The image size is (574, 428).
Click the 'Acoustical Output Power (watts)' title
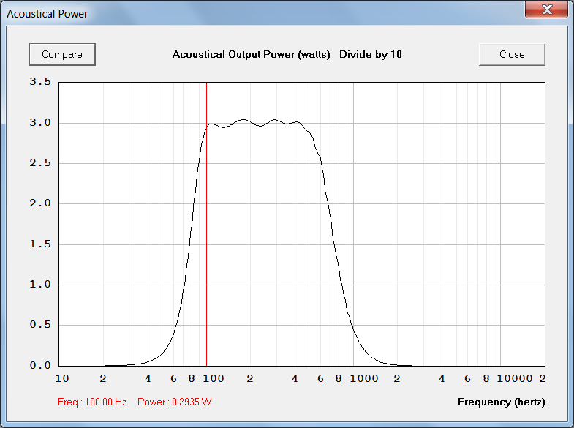point(251,55)
